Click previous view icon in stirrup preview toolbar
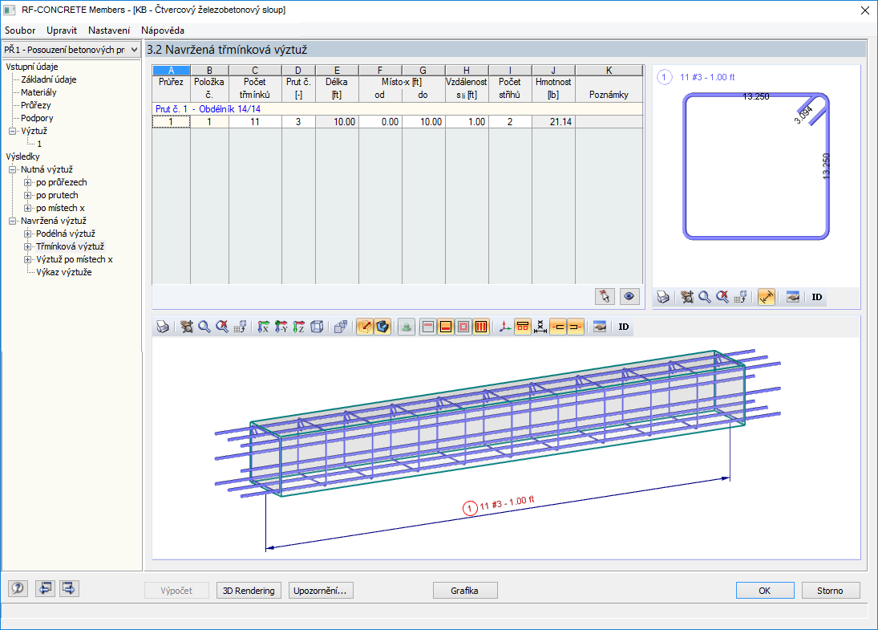 coord(740,297)
